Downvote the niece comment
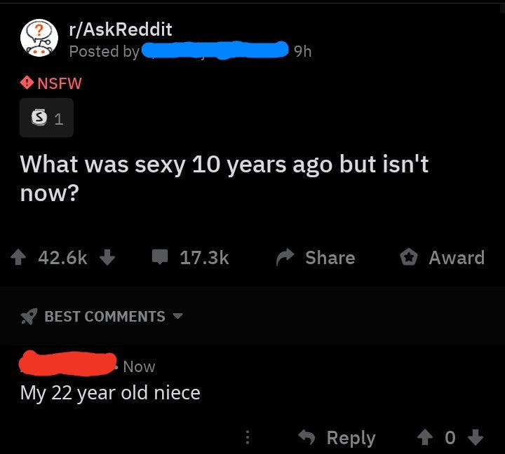This screenshot has width=505, height=454. (475, 438)
